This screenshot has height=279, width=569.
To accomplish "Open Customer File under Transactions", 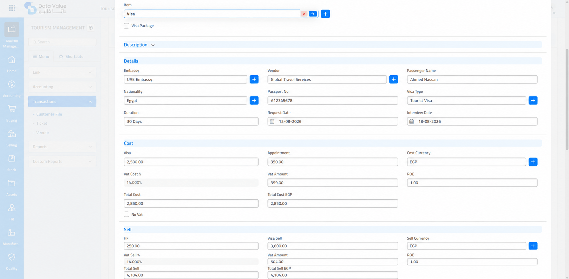I will coord(49,114).
